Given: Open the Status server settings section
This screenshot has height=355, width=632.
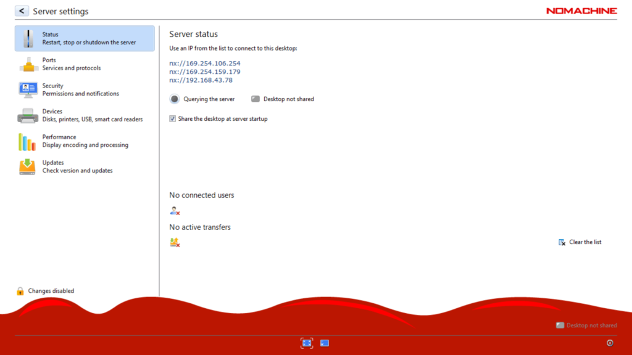Looking at the screenshot, I should pos(85,39).
